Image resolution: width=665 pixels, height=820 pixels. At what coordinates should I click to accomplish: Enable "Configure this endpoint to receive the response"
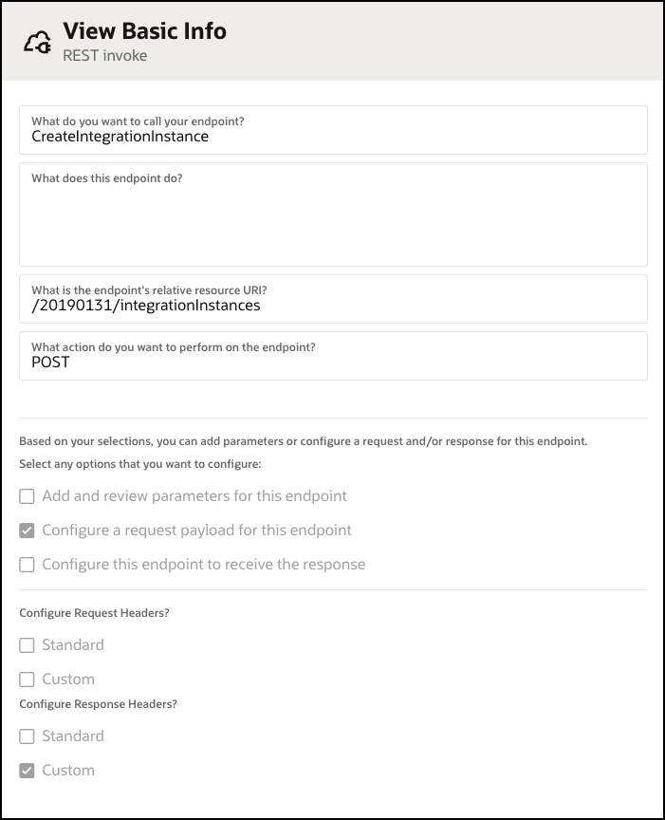point(28,564)
